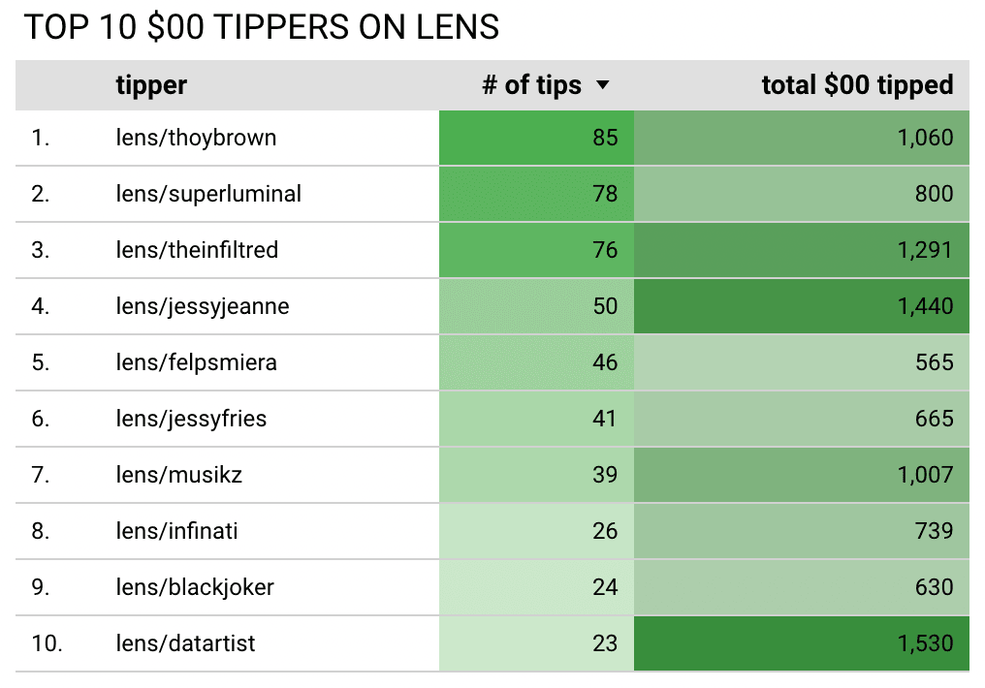Select the lens/jessyfries tipper name
This screenshot has width=985, height=688.
[x=191, y=419]
